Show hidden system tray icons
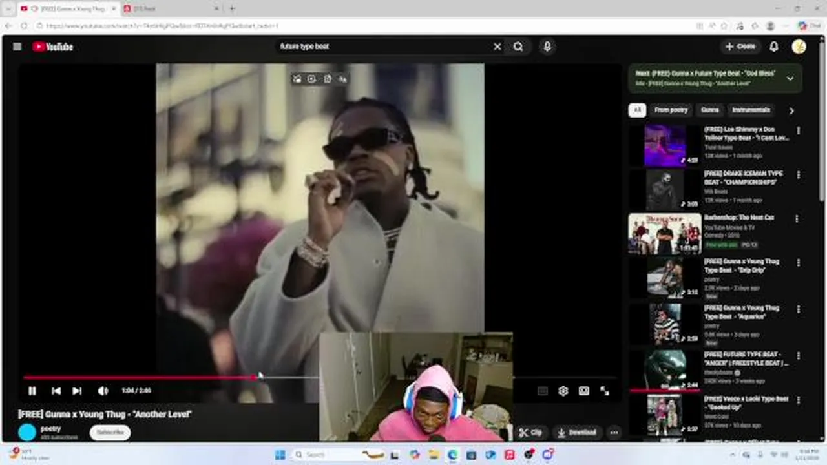827x465 pixels. coord(733,455)
